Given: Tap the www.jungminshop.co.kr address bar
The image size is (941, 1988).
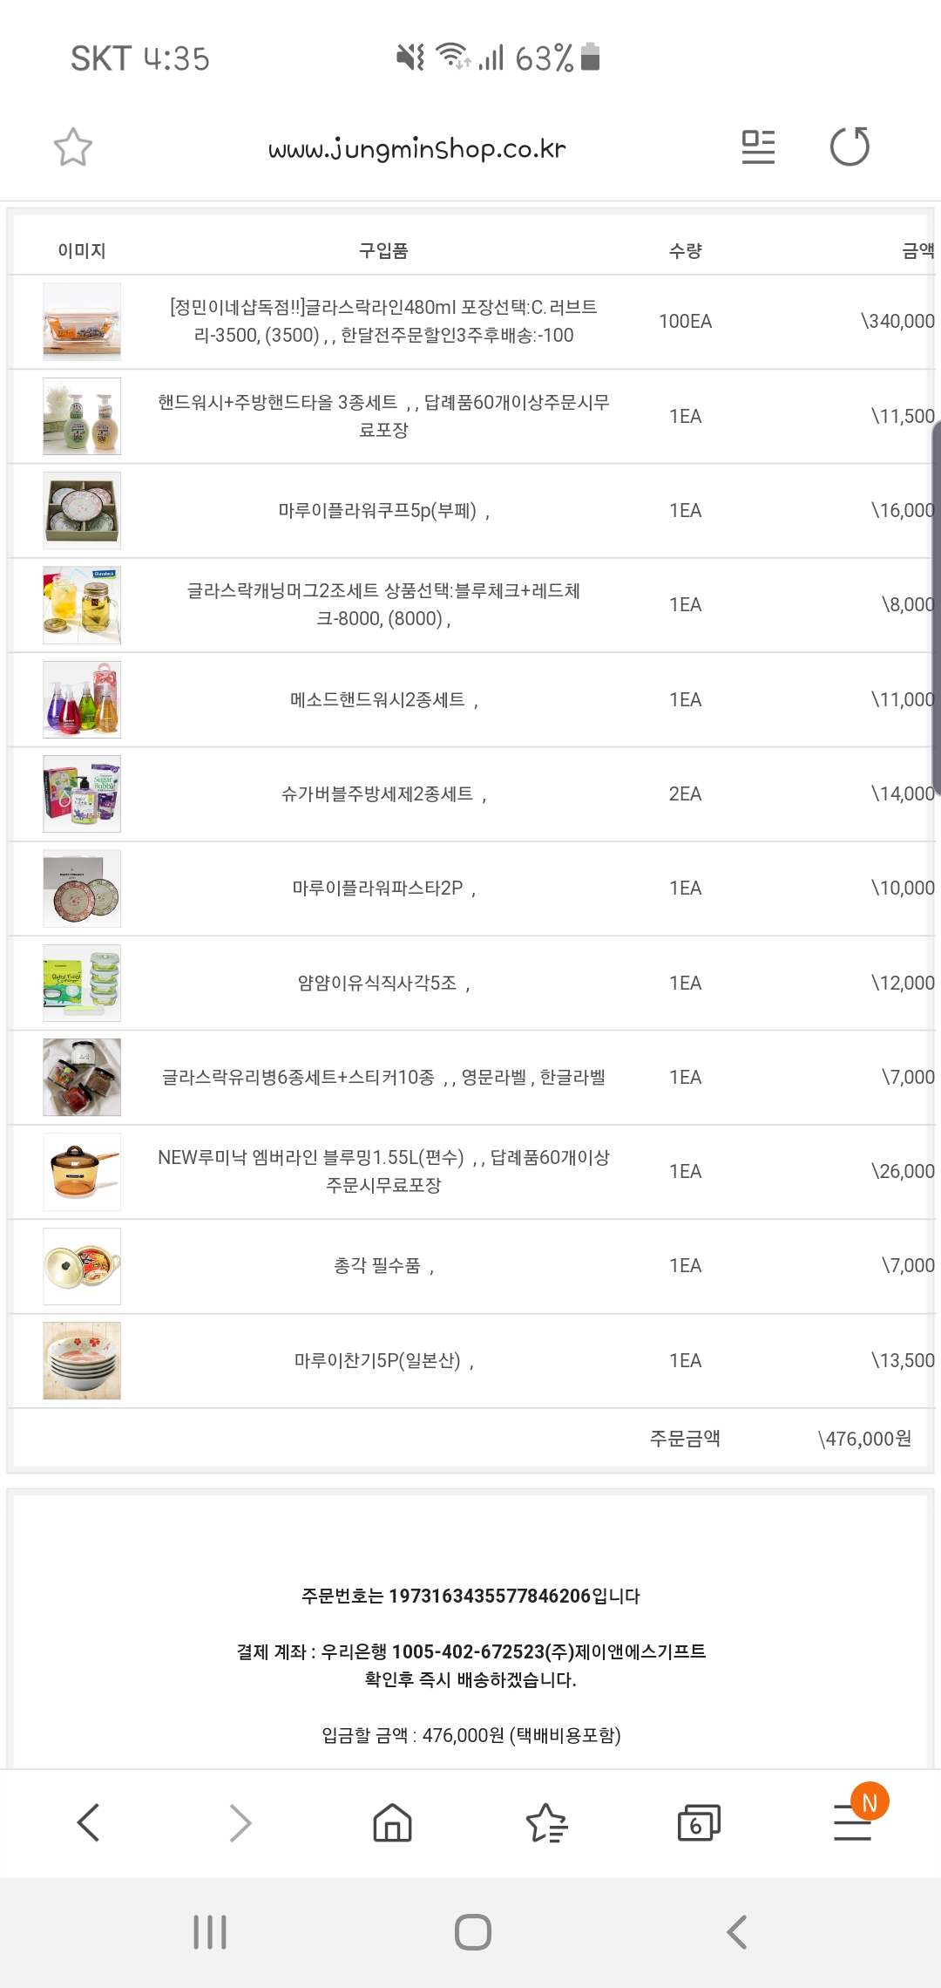Looking at the screenshot, I should pyautogui.click(x=416, y=149).
